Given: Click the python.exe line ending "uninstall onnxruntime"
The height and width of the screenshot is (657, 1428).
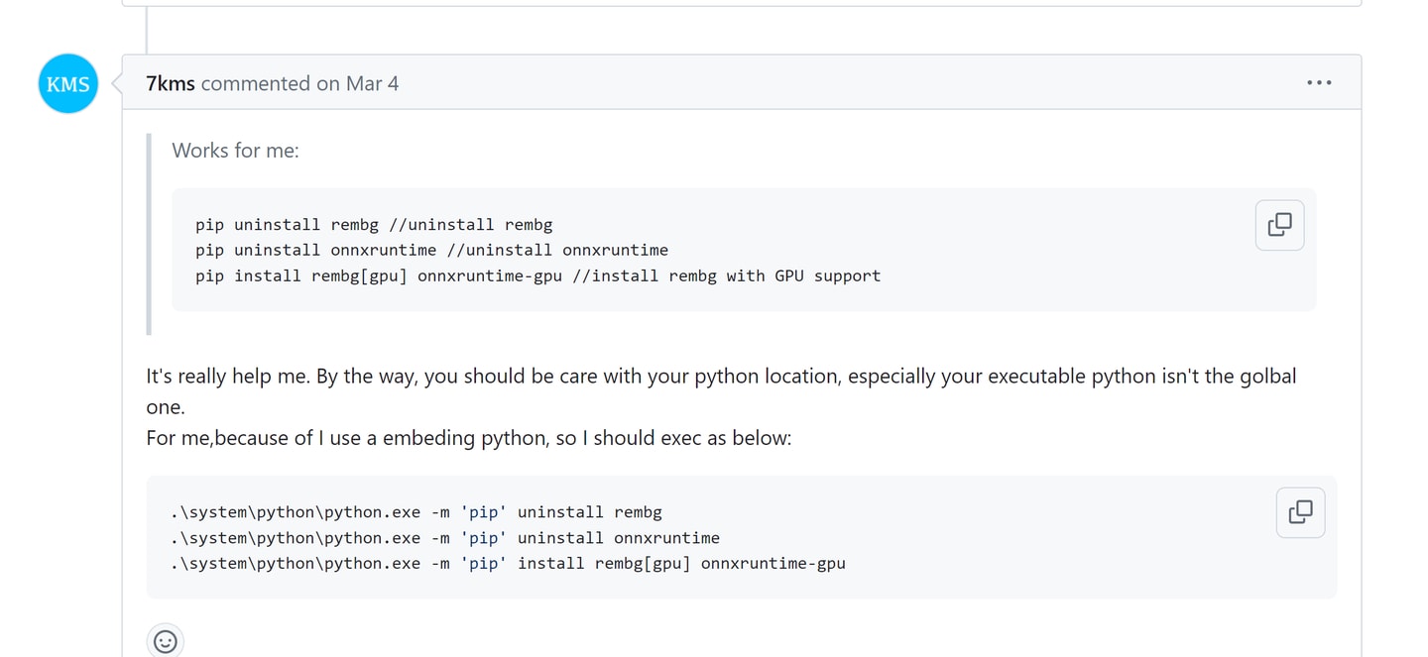Looking at the screenshot, I should click(445, 538).
